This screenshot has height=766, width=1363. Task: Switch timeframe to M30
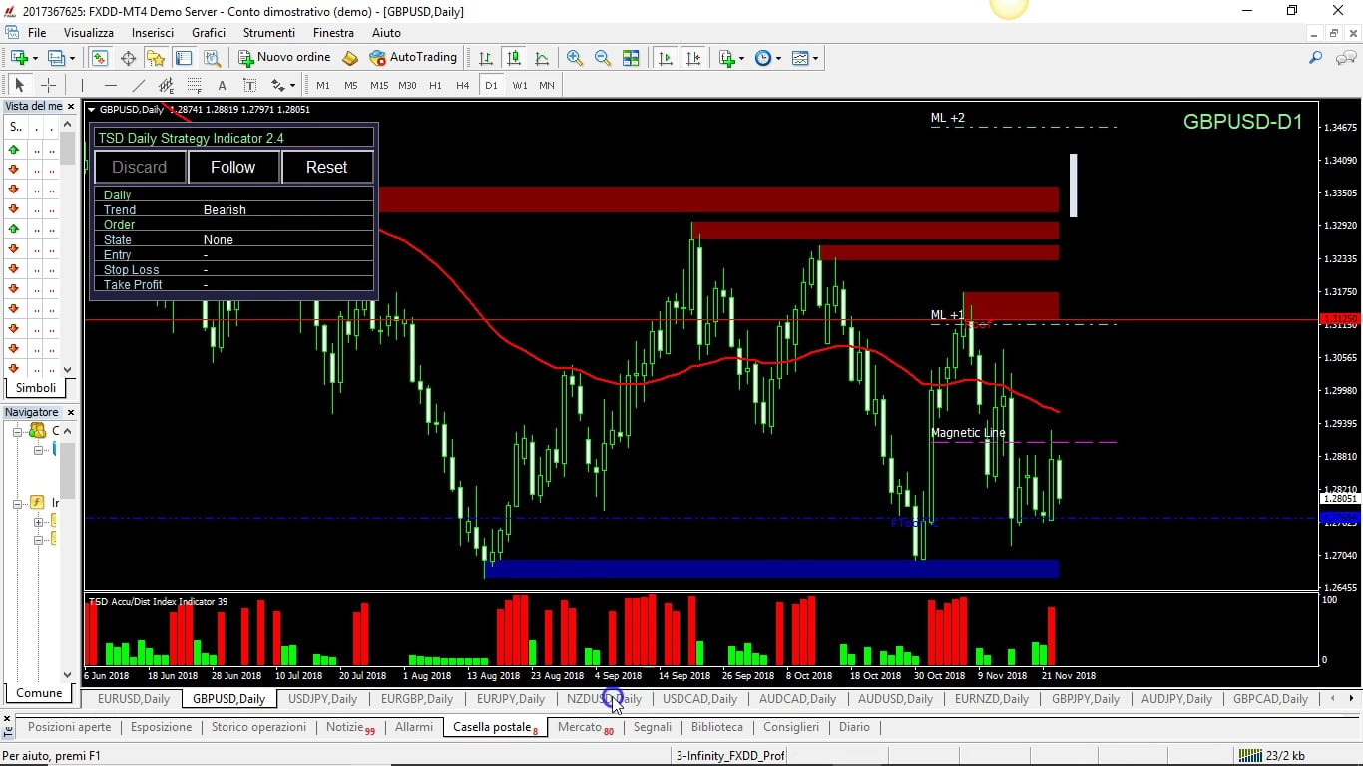coord(407,86)
